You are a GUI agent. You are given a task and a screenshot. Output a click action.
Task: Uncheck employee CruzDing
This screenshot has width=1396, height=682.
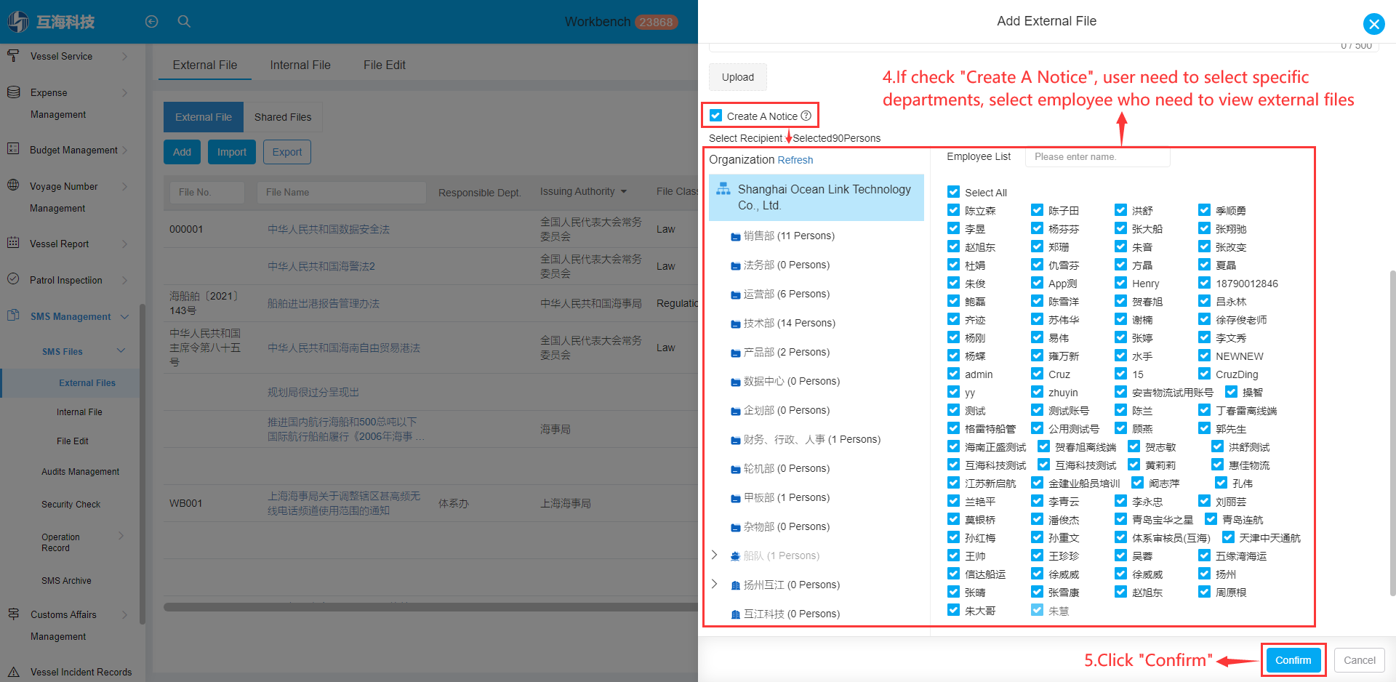[x=1205, y=374]
